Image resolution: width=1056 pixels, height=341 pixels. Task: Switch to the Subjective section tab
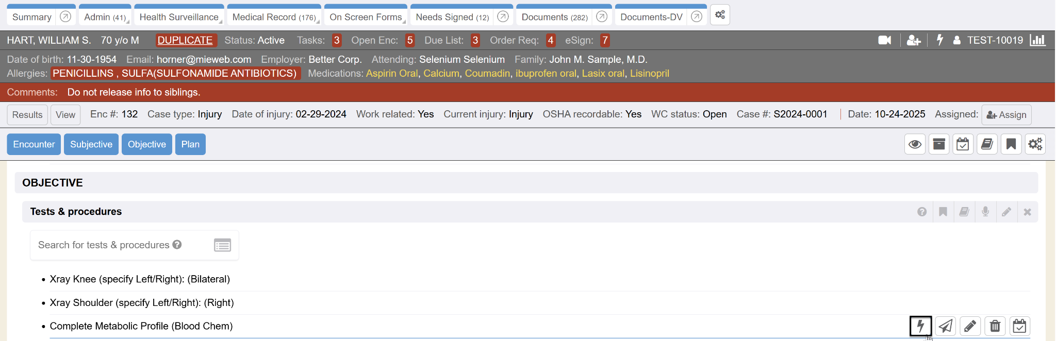[x=91, y=144]
